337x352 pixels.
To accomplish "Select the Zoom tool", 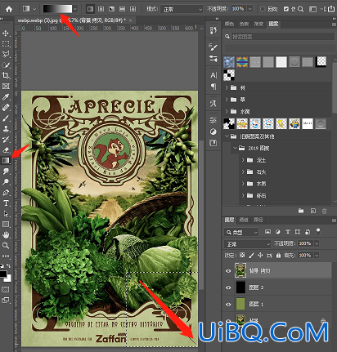I will point(6,245).
